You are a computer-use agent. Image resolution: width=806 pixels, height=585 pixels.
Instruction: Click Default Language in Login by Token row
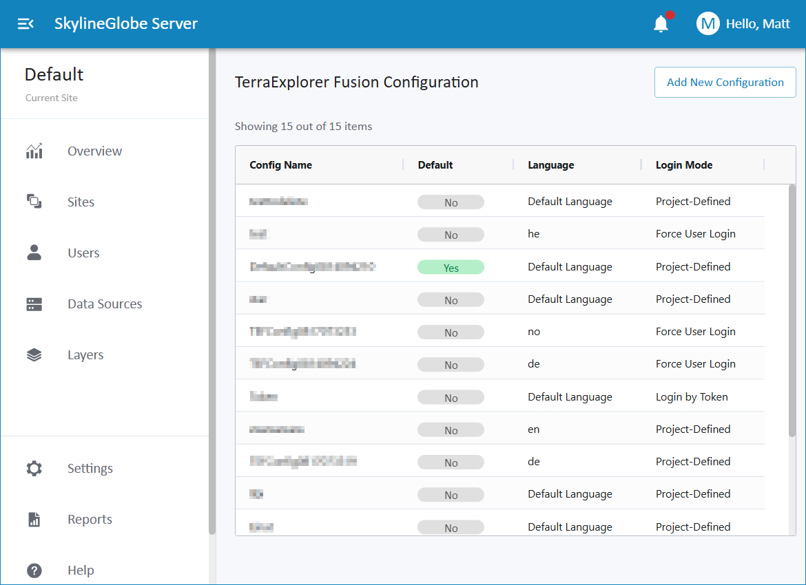(570, 397)
